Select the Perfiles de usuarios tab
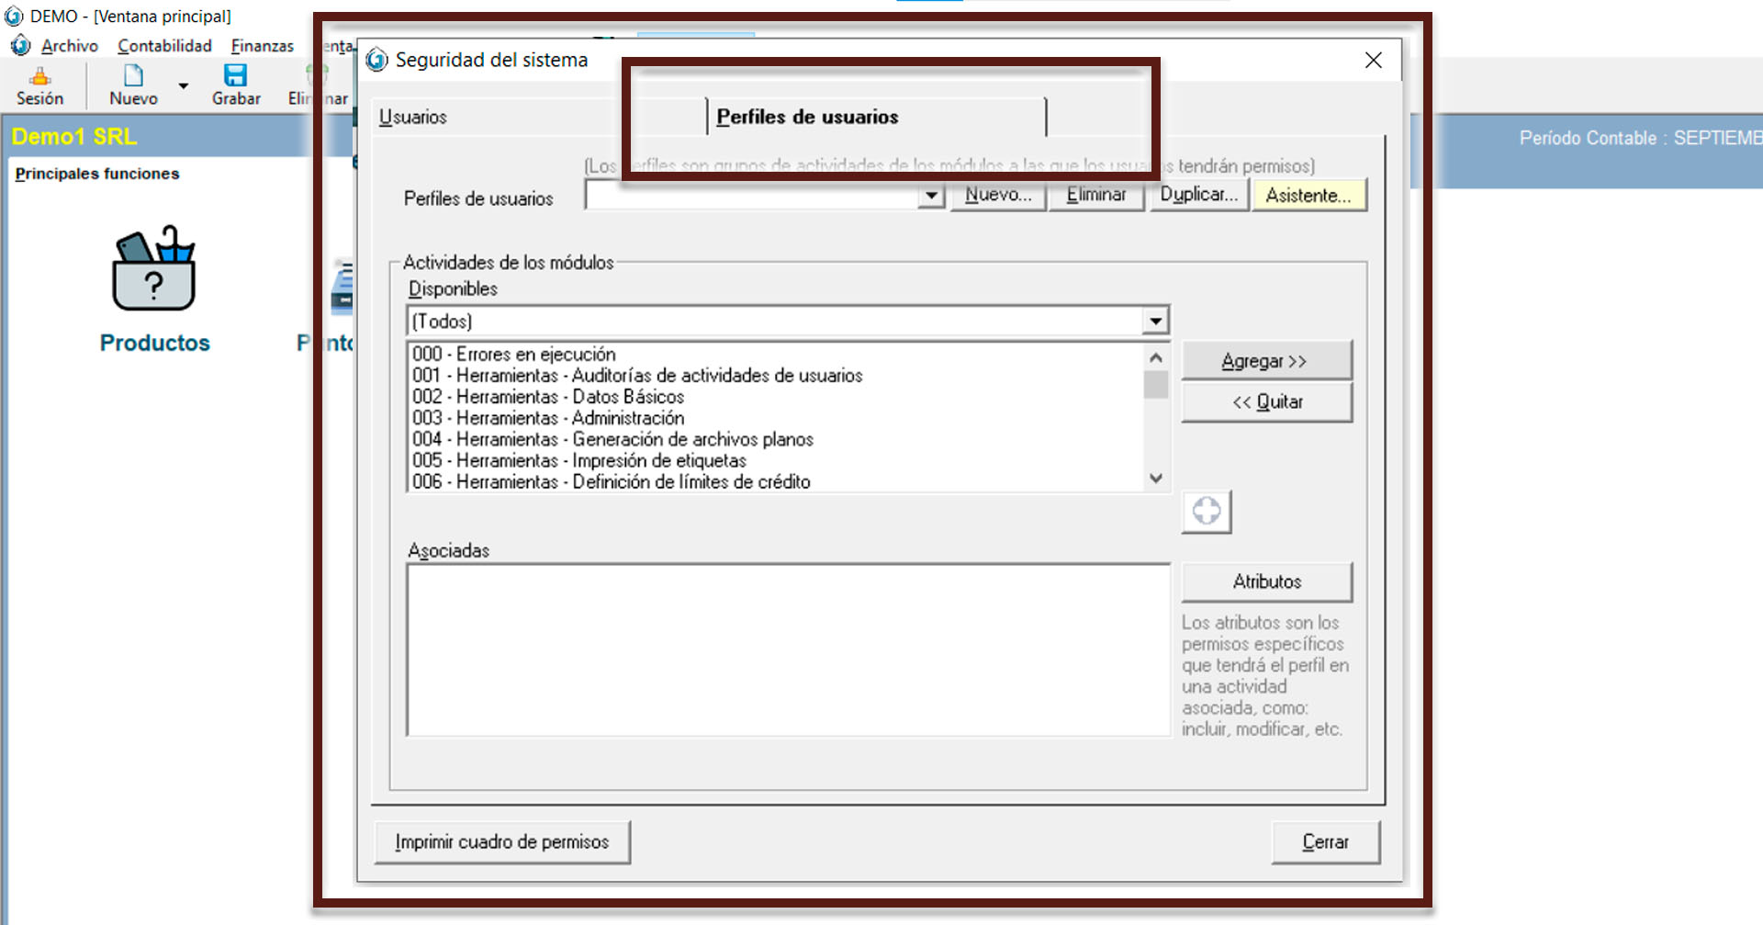Viewport: 1763px width, 925px height. pos(807,118)
